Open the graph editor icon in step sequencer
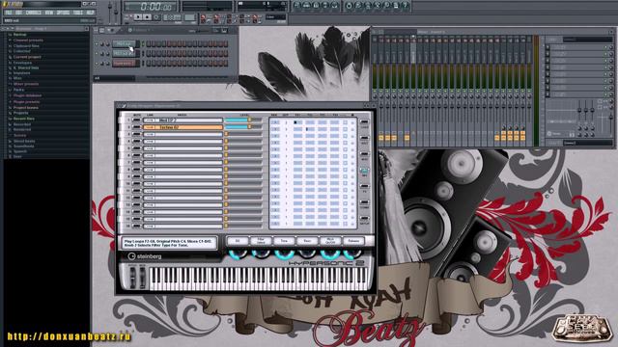 pyautogui.click(x=224, y=30)
